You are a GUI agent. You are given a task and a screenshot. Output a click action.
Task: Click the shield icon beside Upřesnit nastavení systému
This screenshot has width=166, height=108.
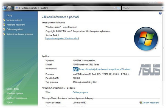click(x=4, y=34)
